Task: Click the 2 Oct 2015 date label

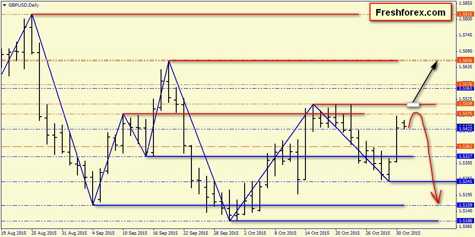Action: tap(255, 233)
